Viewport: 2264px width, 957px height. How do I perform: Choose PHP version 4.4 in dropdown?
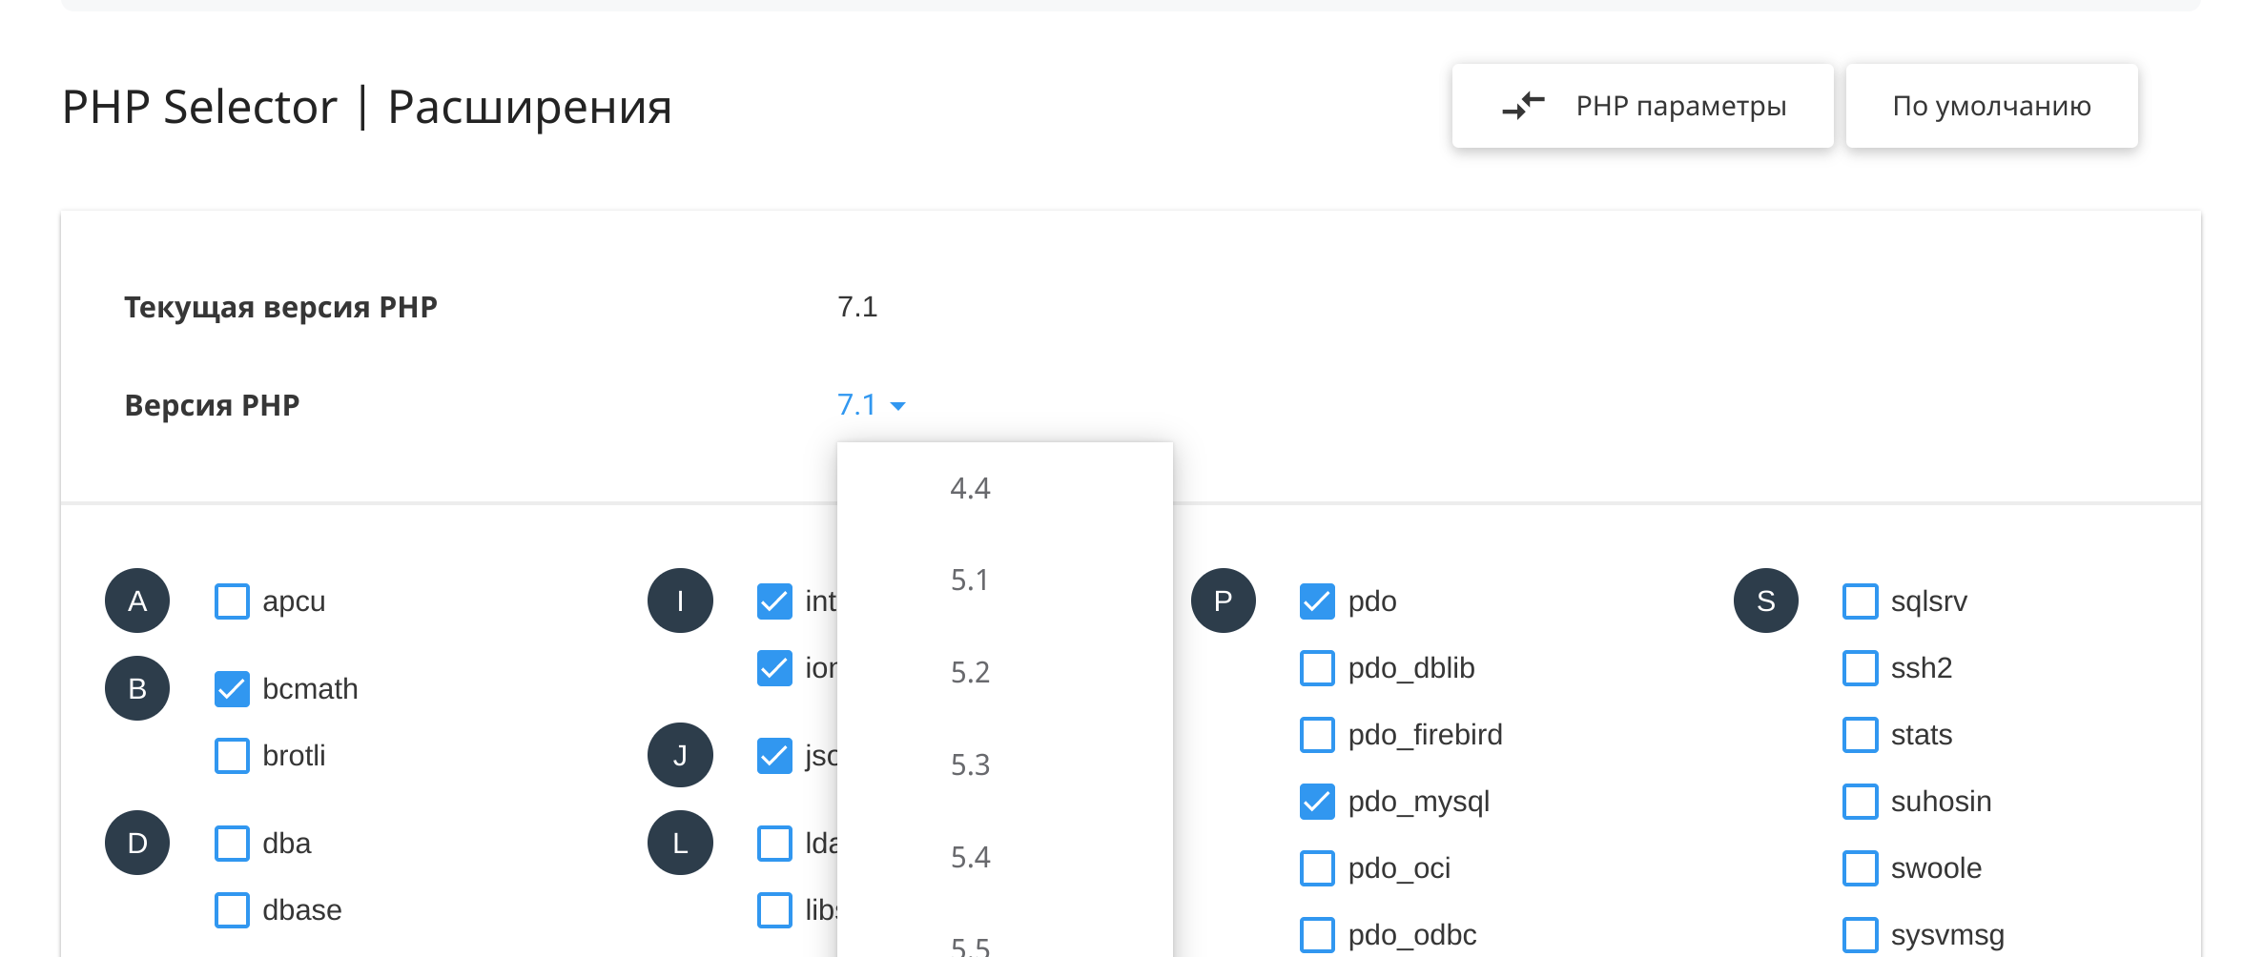(x=970, y=488)
